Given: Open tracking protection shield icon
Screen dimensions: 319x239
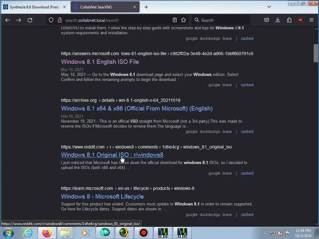Looking at the screenshot, I should pyautogui.click(x=51, y=20).
